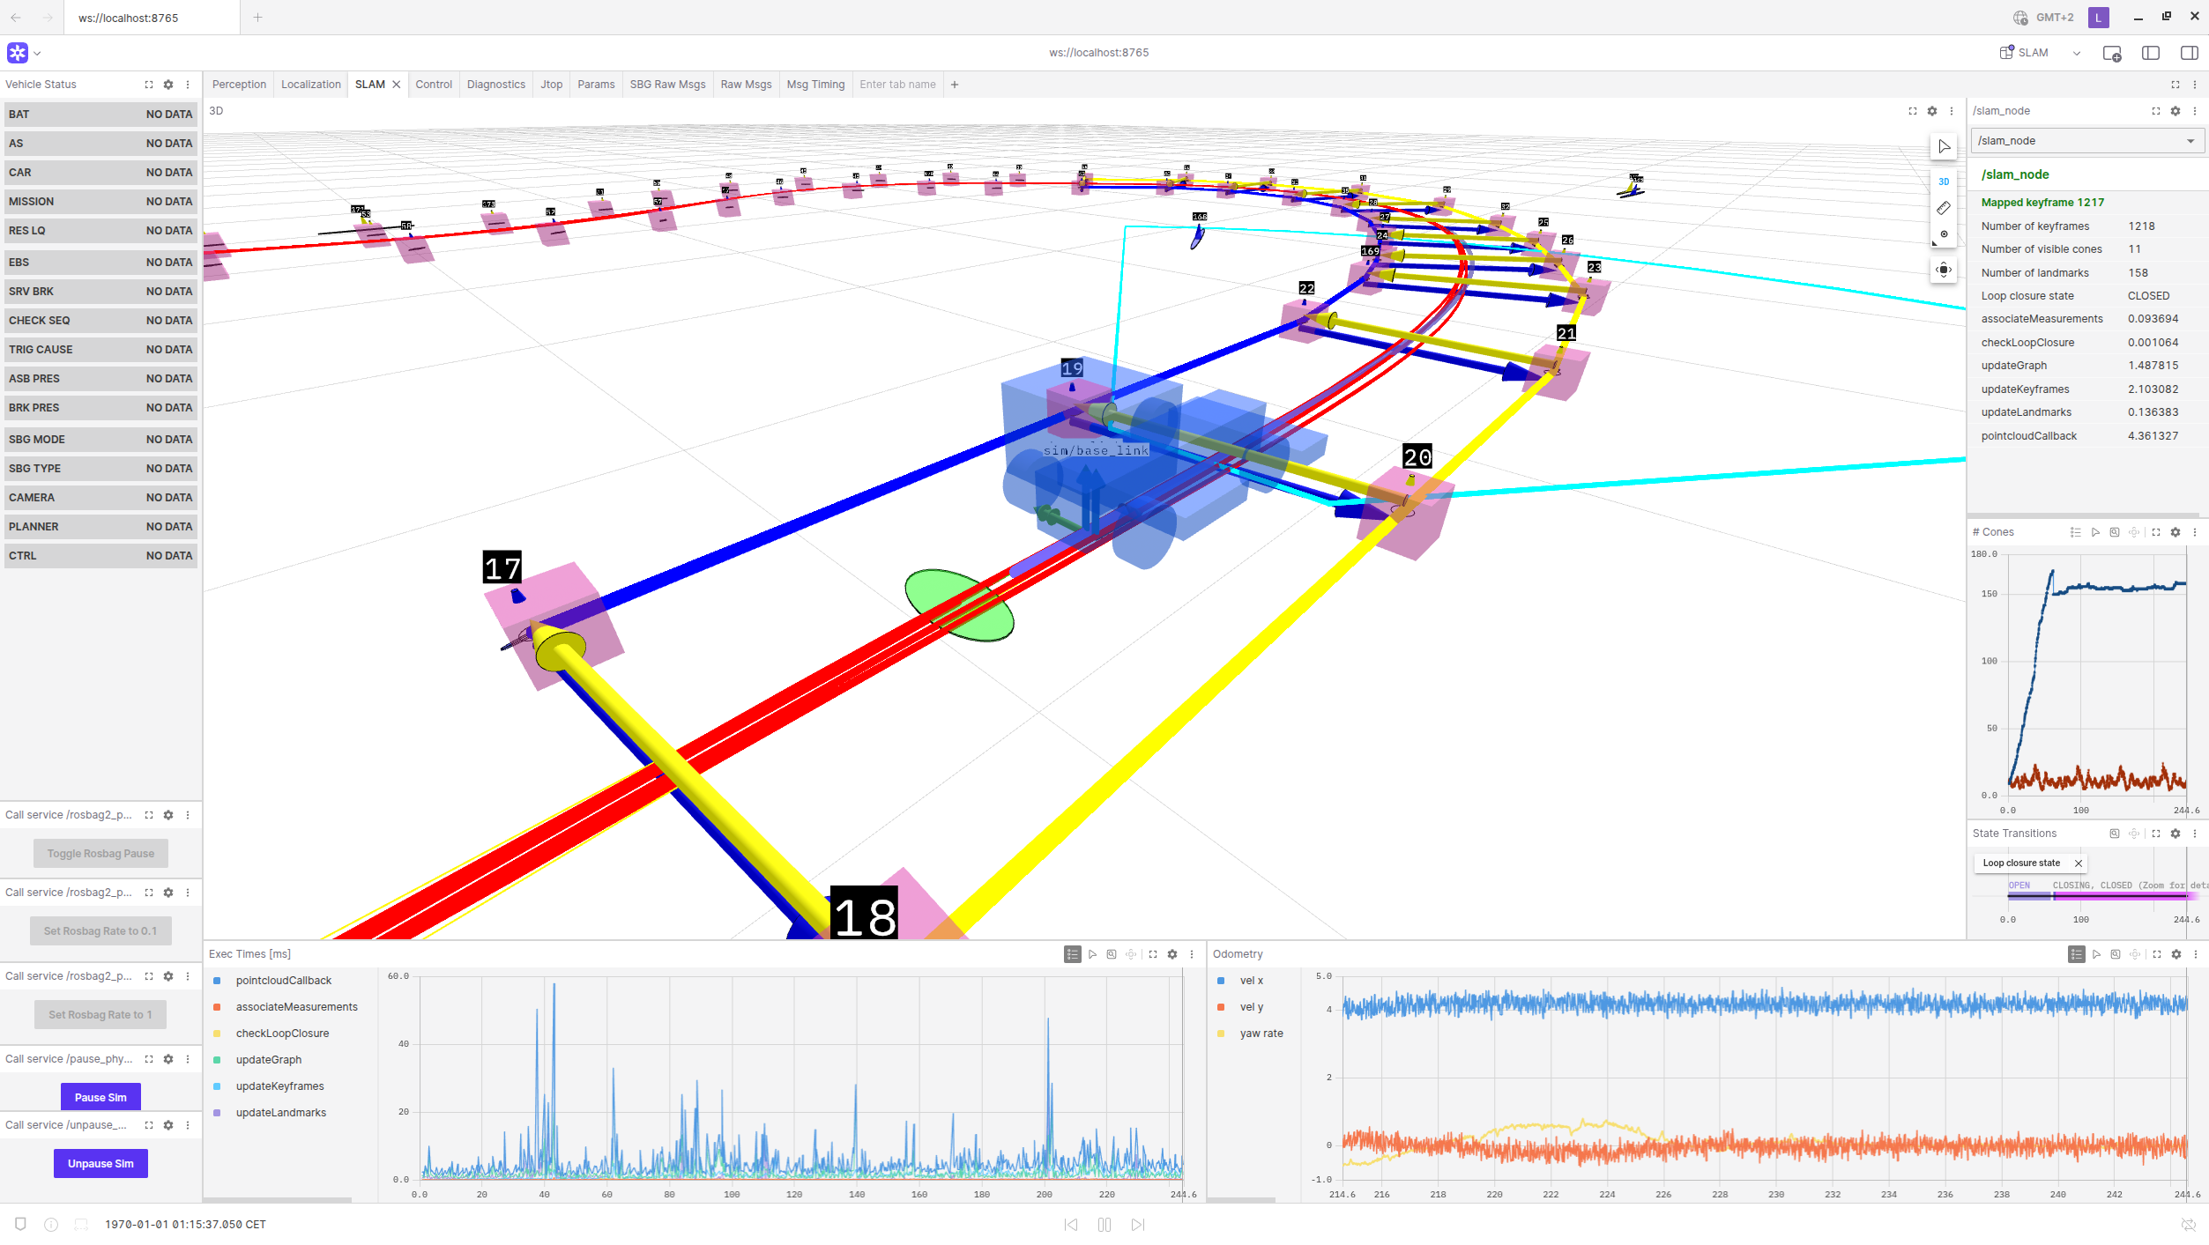
Task: Toggle the left sidebar
Action: (x=2151, y=53)
